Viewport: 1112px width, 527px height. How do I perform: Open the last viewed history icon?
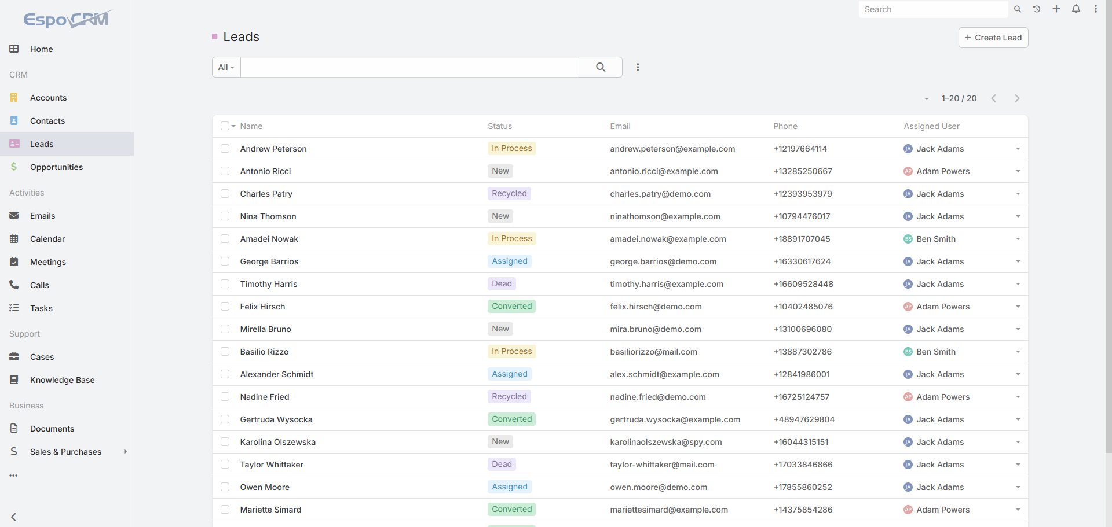(1037, 9)
